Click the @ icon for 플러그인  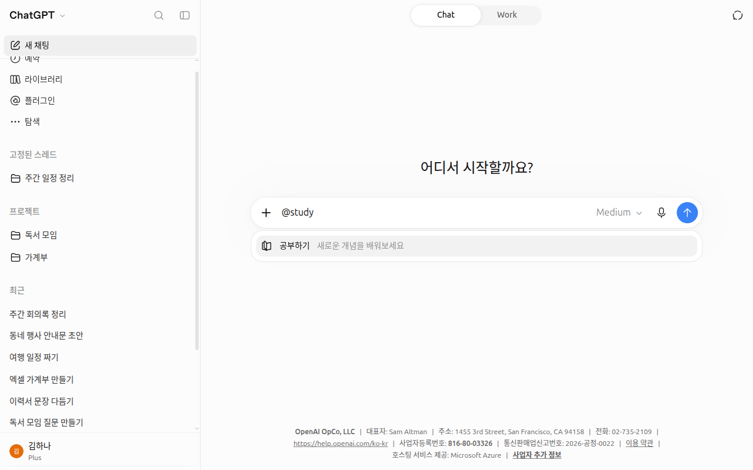15,100
